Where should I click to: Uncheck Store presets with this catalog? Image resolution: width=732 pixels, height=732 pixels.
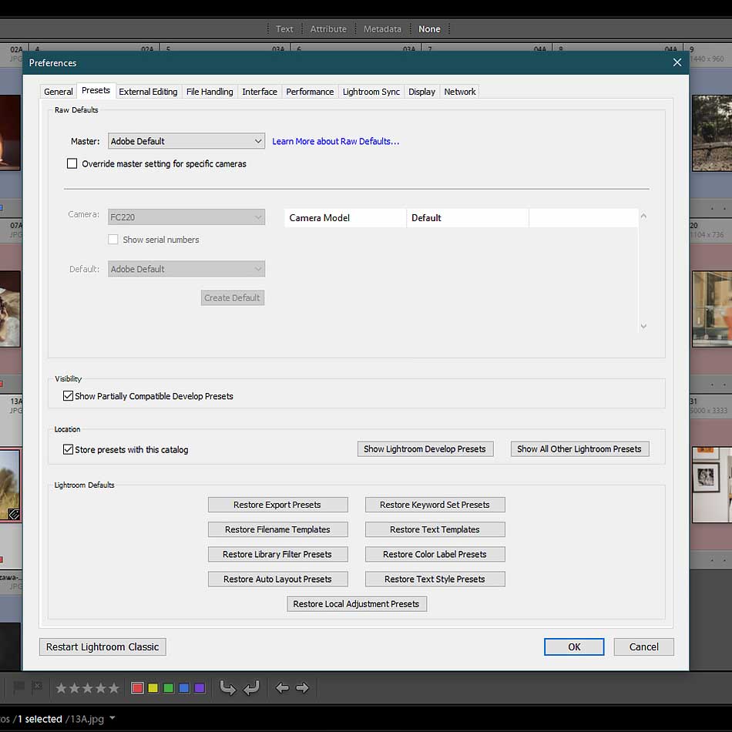[x=68, y=449]
